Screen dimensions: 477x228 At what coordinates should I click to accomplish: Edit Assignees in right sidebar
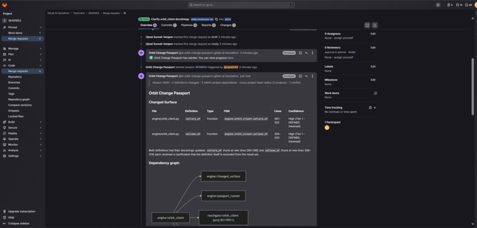373,34
